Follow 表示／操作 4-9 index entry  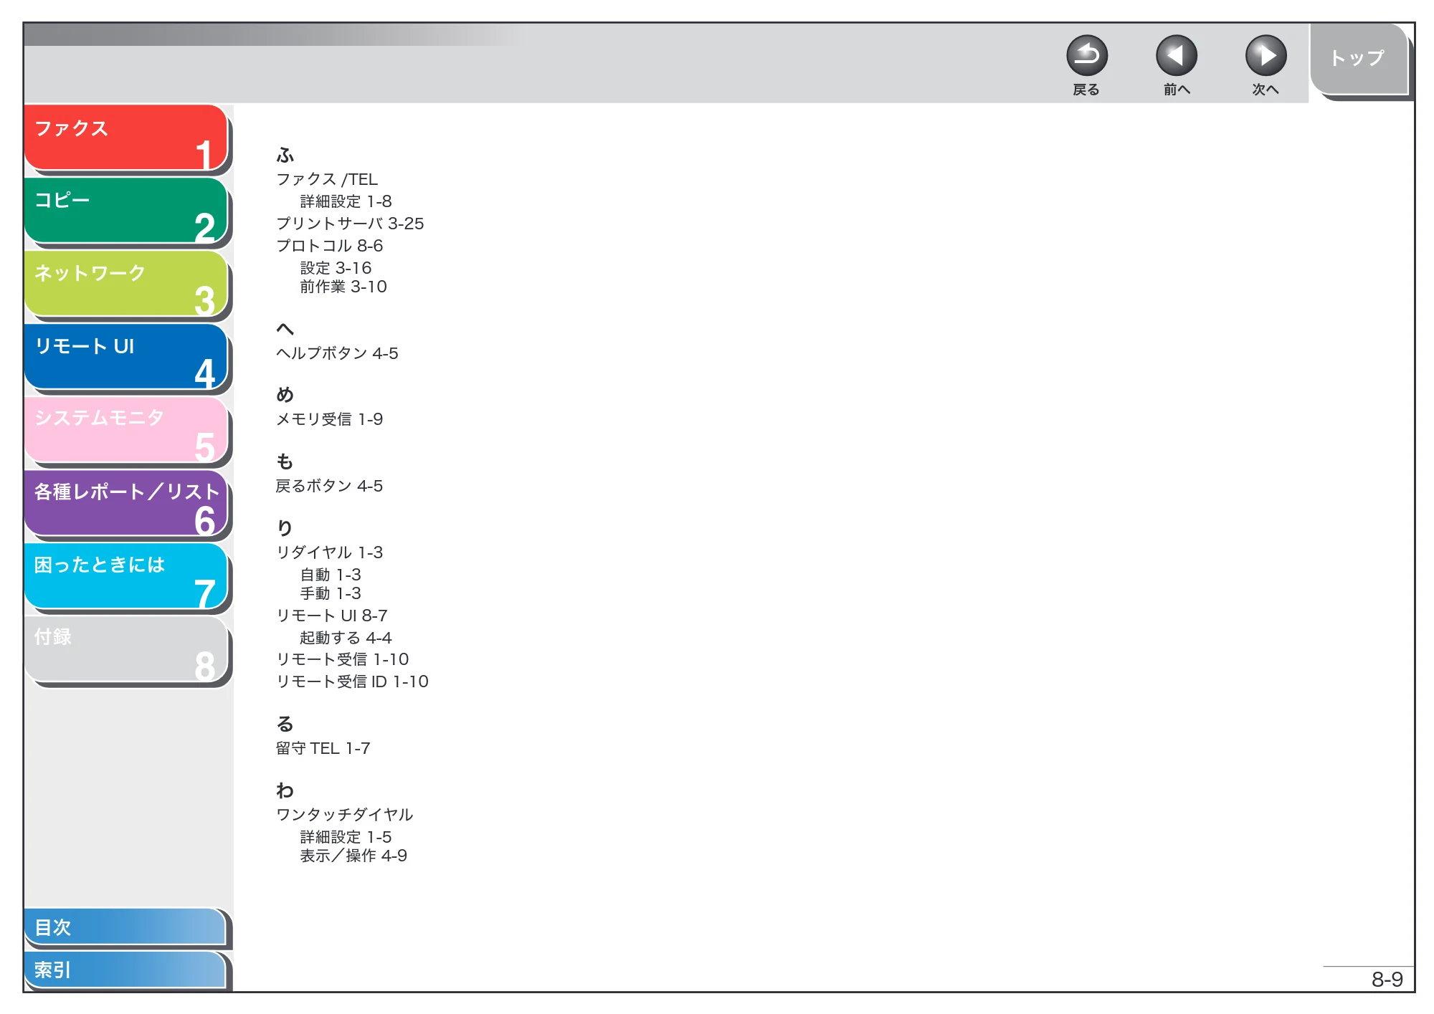click(x=353, y=856)
